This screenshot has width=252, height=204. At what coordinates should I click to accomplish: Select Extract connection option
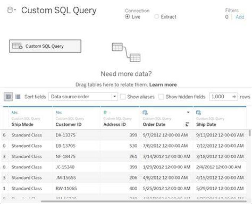coord(156,16)
